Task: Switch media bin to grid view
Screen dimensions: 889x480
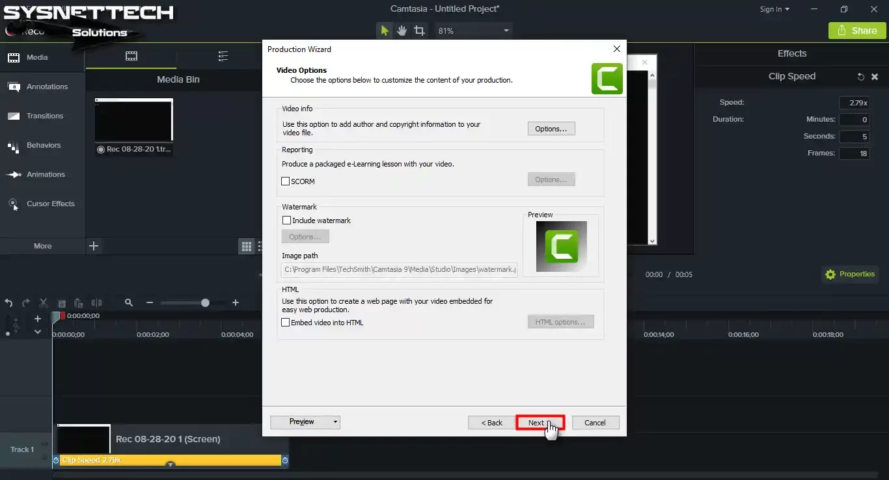Action: pos(246,246)
